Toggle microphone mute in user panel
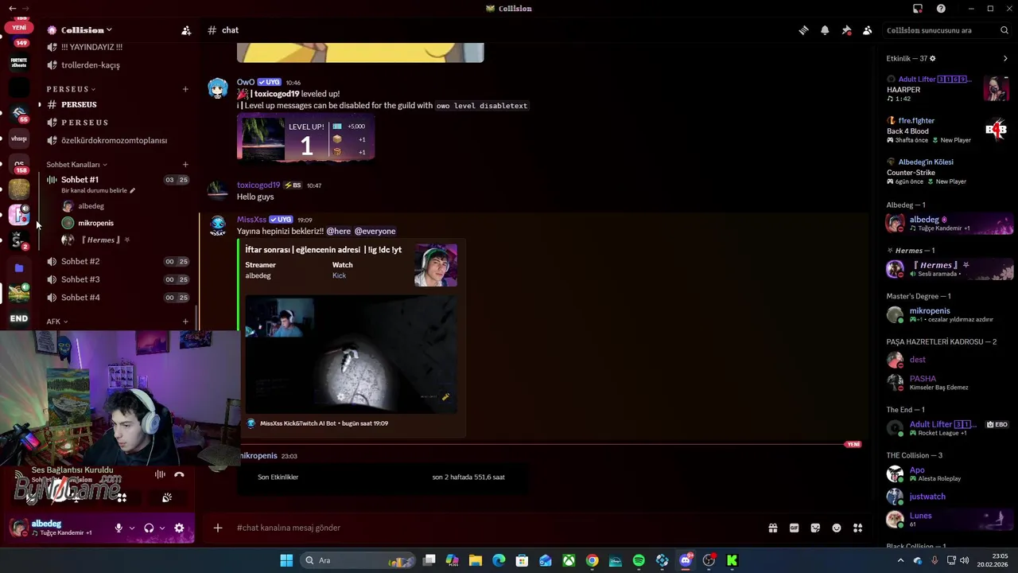The height and width of the screenshot is (573, 1018). pyautogui.click(x=119, y=528)
